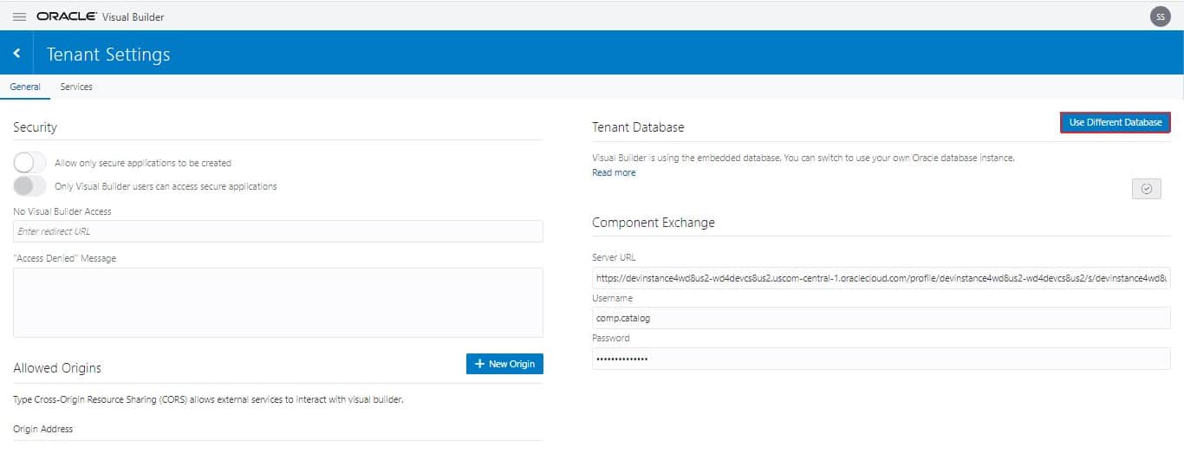The width and height of the screenshot is (1184, 460).
Task: Click the Allowed Origins heading
Action: [x=57, y=368]
